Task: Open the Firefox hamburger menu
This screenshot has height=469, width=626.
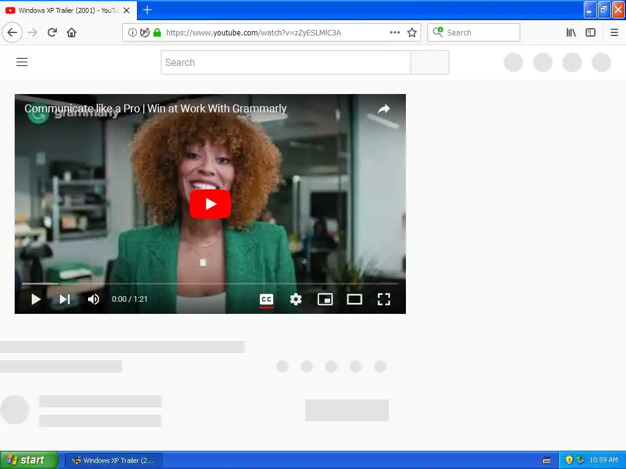Action: pyautogui.click(x=614, y=32)
